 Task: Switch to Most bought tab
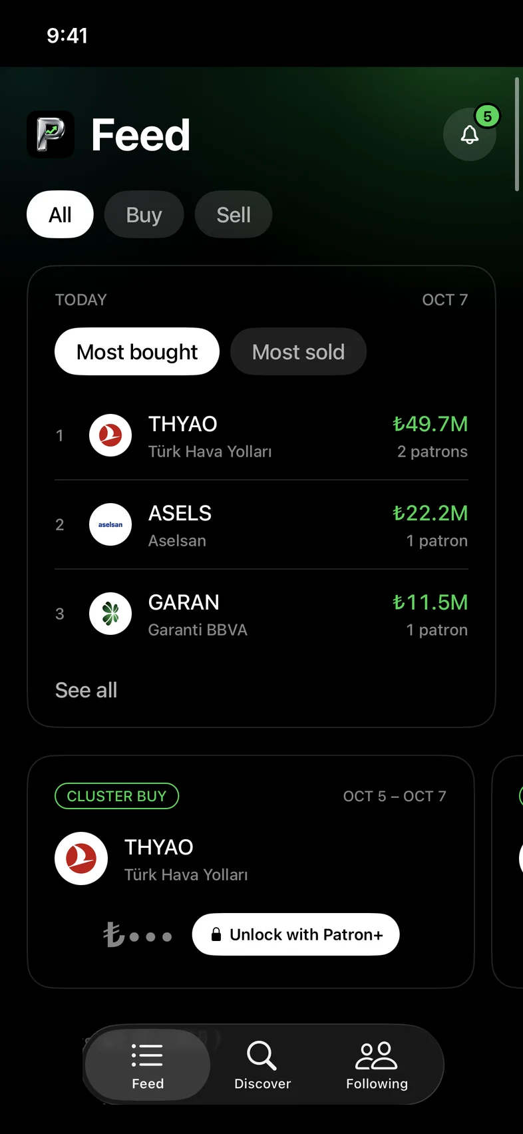(x=137, y=351)
